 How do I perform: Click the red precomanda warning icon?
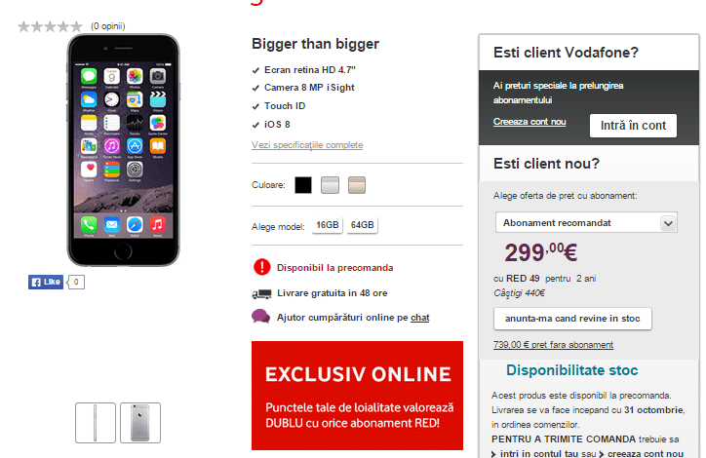coord(261,267)
